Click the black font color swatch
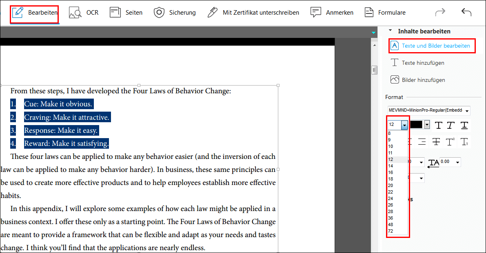 [x=416, y=125]
